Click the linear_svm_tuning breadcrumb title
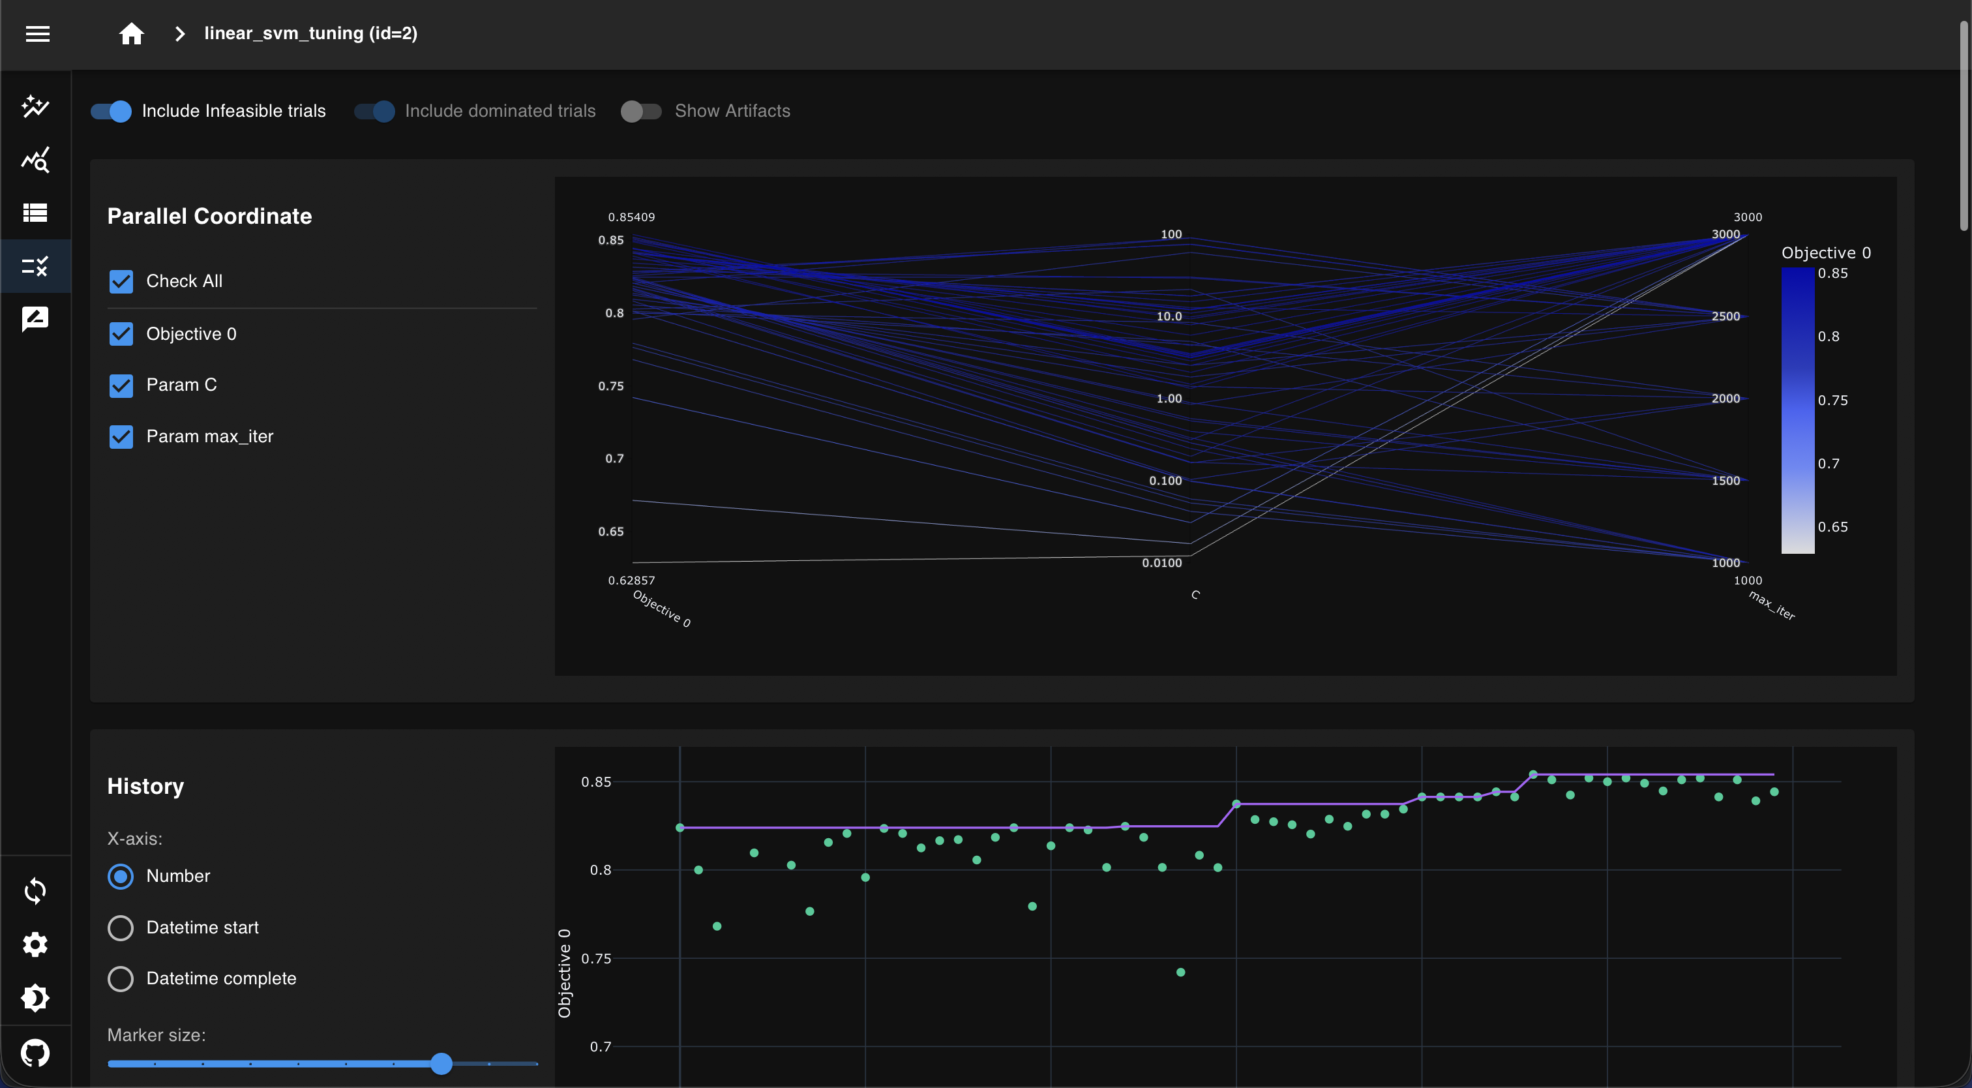This screenshot has width=1972, height=1088. click(x=310, y=34)
